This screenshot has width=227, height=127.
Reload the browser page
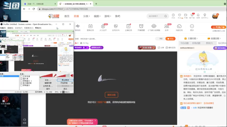(x=33, y=9)
